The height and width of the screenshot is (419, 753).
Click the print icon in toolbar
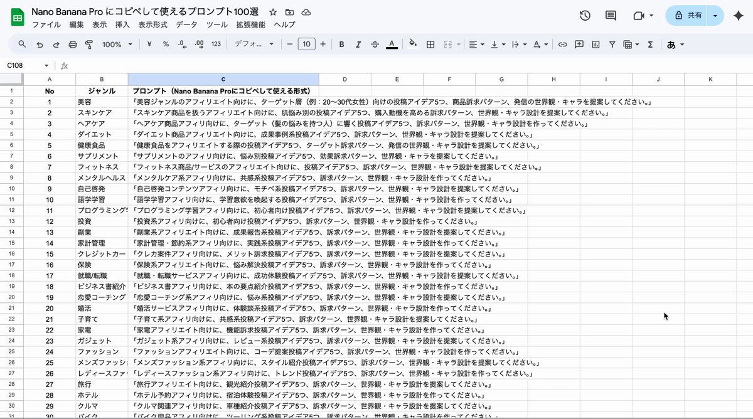73,45
